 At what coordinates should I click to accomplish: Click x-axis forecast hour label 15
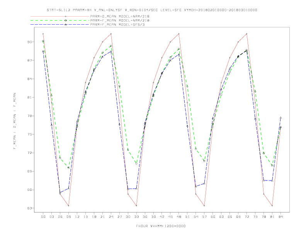click(x=86, y=217)
